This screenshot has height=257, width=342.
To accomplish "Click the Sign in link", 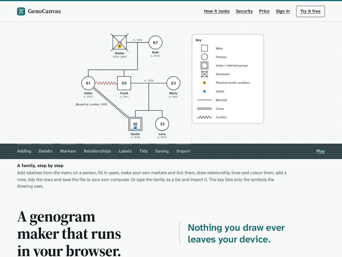I will [283, 11].
